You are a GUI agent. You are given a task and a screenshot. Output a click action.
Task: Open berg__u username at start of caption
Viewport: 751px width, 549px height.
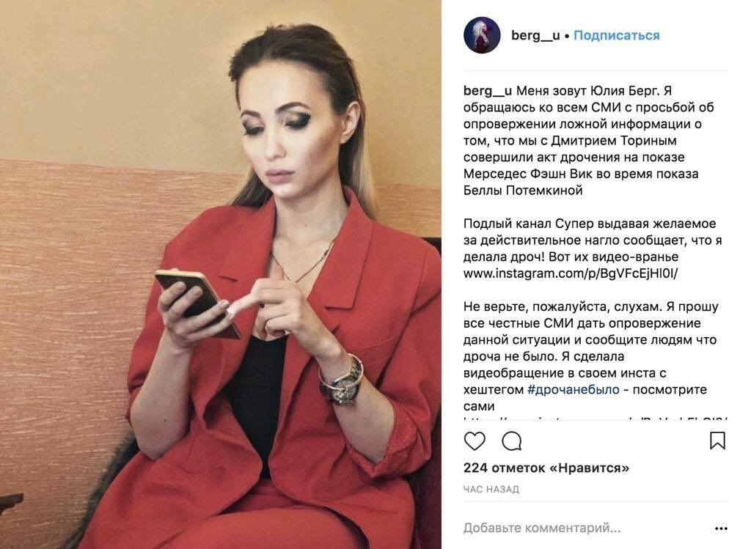(488, 90)
